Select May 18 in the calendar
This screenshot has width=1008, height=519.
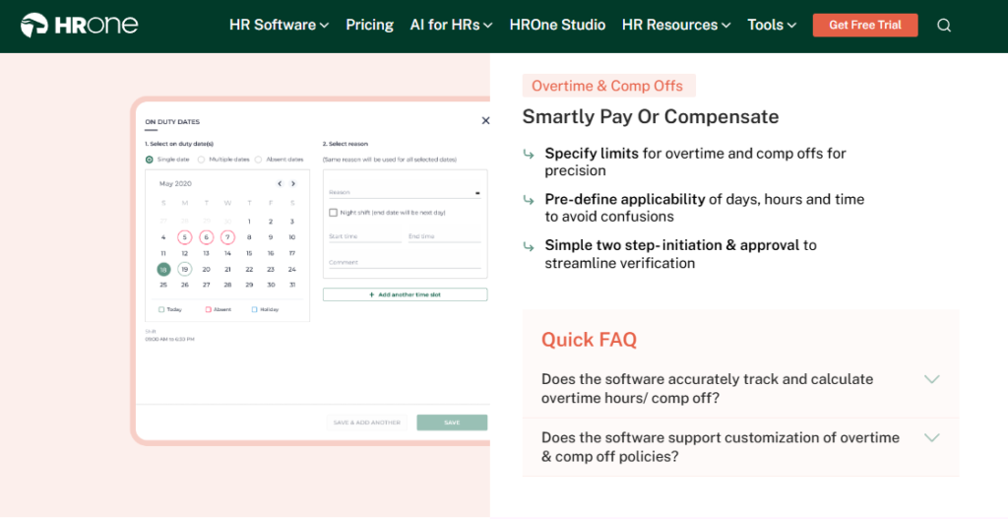163,270
